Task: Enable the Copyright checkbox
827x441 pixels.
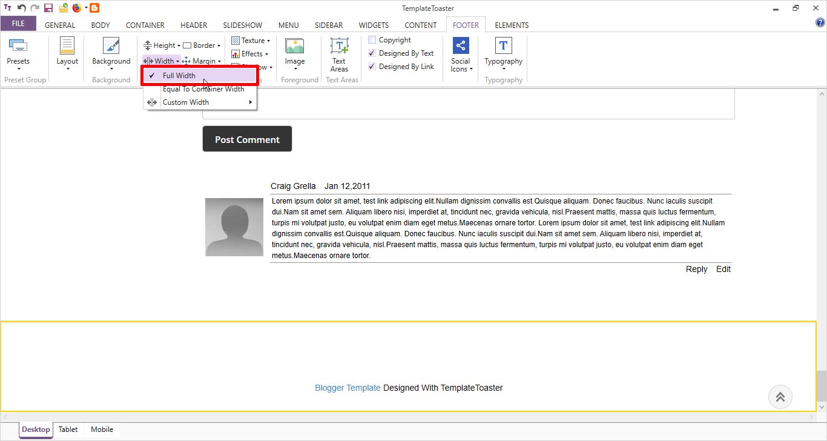Action: 372,40
